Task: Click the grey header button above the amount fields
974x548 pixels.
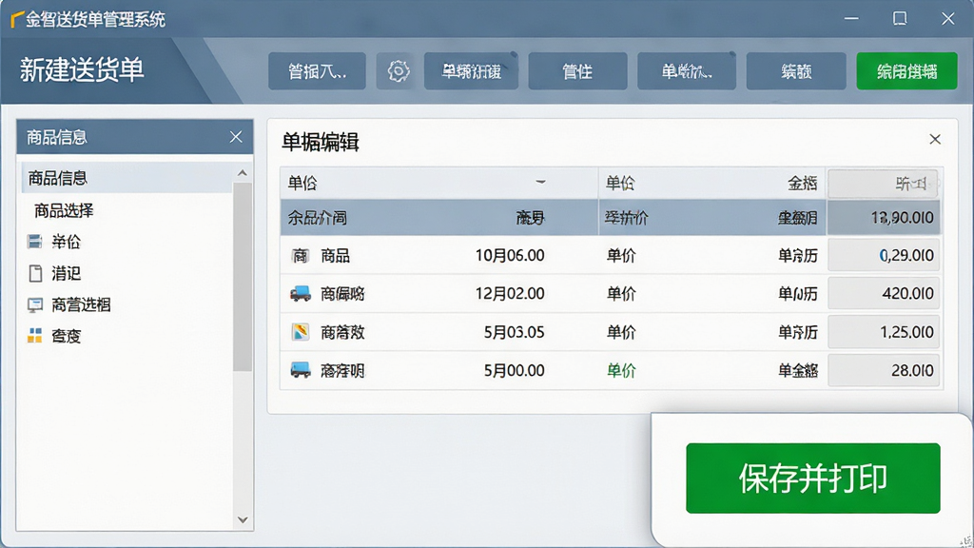Action: pos(884,183)
